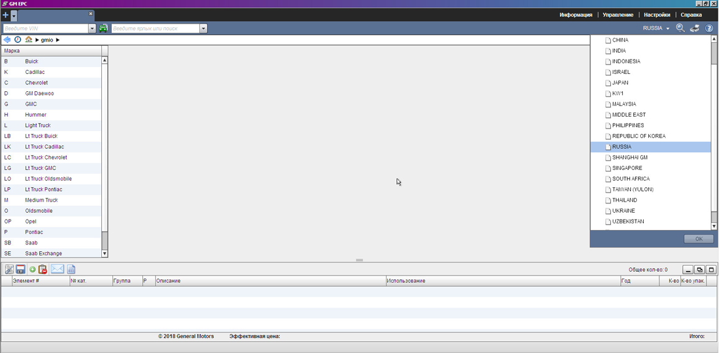Expand the label search dropdown arrow
719x353 pixels.
point(203,29)
